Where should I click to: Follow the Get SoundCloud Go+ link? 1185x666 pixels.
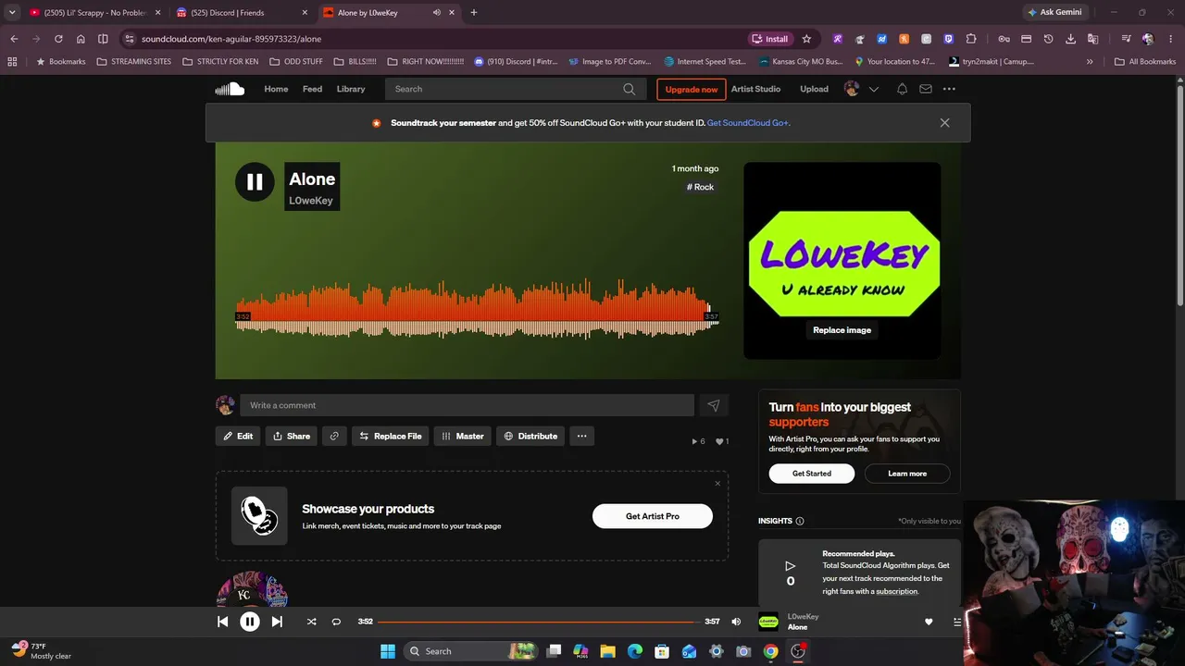[x=748, y=123]
